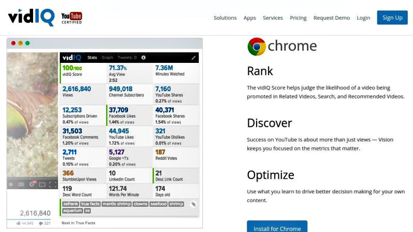
Task: Click the 187 Reddit Votes cell
Action: [x=176, y=158]
